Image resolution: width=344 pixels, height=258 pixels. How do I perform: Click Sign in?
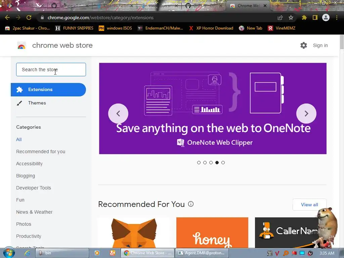coord(320,45)
